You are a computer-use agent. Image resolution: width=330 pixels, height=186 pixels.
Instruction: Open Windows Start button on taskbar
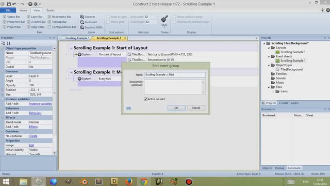pos(6,181)
